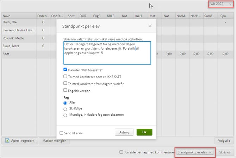This screenshot has width=236, height=158.
Task: Click the spreadsheet icon on Åpne i regneark
Action: pyautogui.click(x=7, y=141)
